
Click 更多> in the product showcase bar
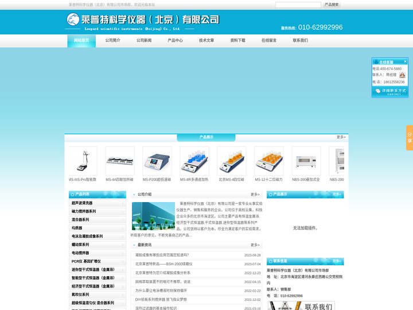pyautogui.click(x=341, y=137)
